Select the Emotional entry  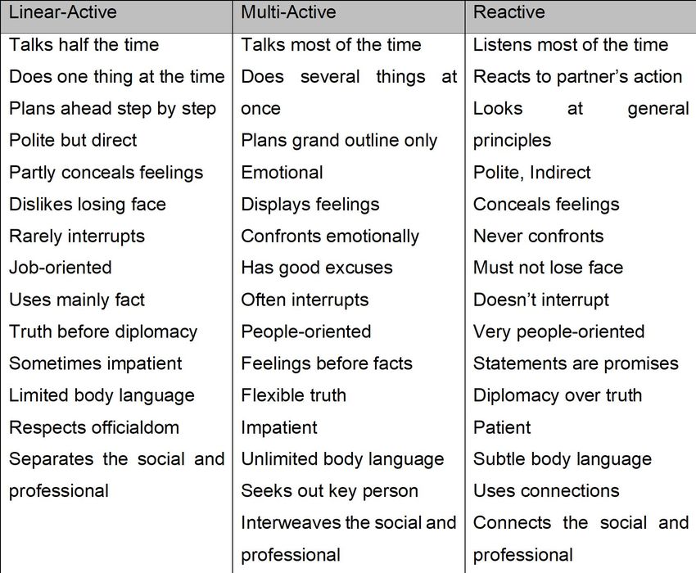(282, 172)
